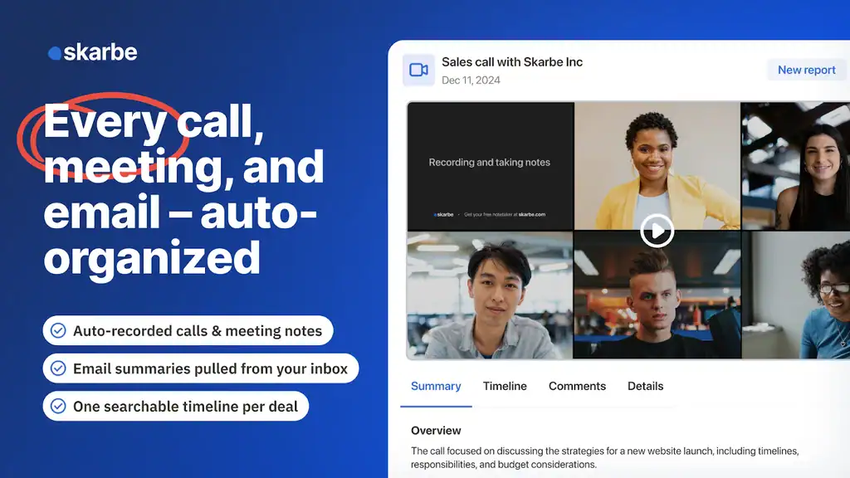
Task: Click the checkmark icon beside Email summaries
Action: pyautogui.click(x=58, y=368)
